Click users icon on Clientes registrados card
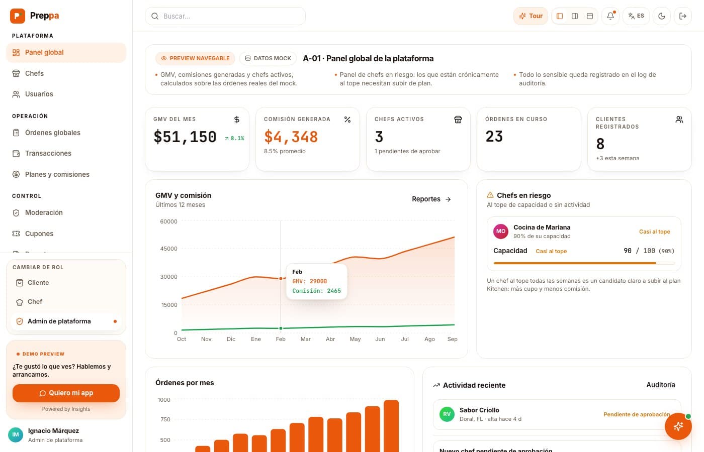Image resolution: width=704 pixels, height=452 pixels. point(679,120)
